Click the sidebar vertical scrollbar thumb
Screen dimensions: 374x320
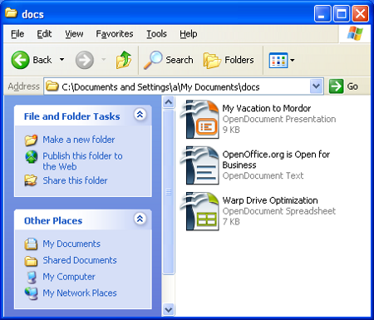(x=169, y=192)
